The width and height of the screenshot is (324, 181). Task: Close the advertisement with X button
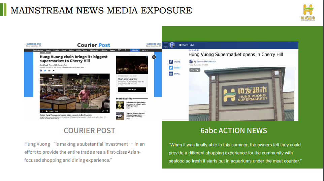click(x=154, y=57)
